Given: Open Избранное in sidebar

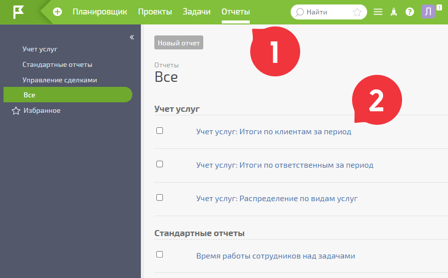Looking at the screenshot, I should point(42,110).
